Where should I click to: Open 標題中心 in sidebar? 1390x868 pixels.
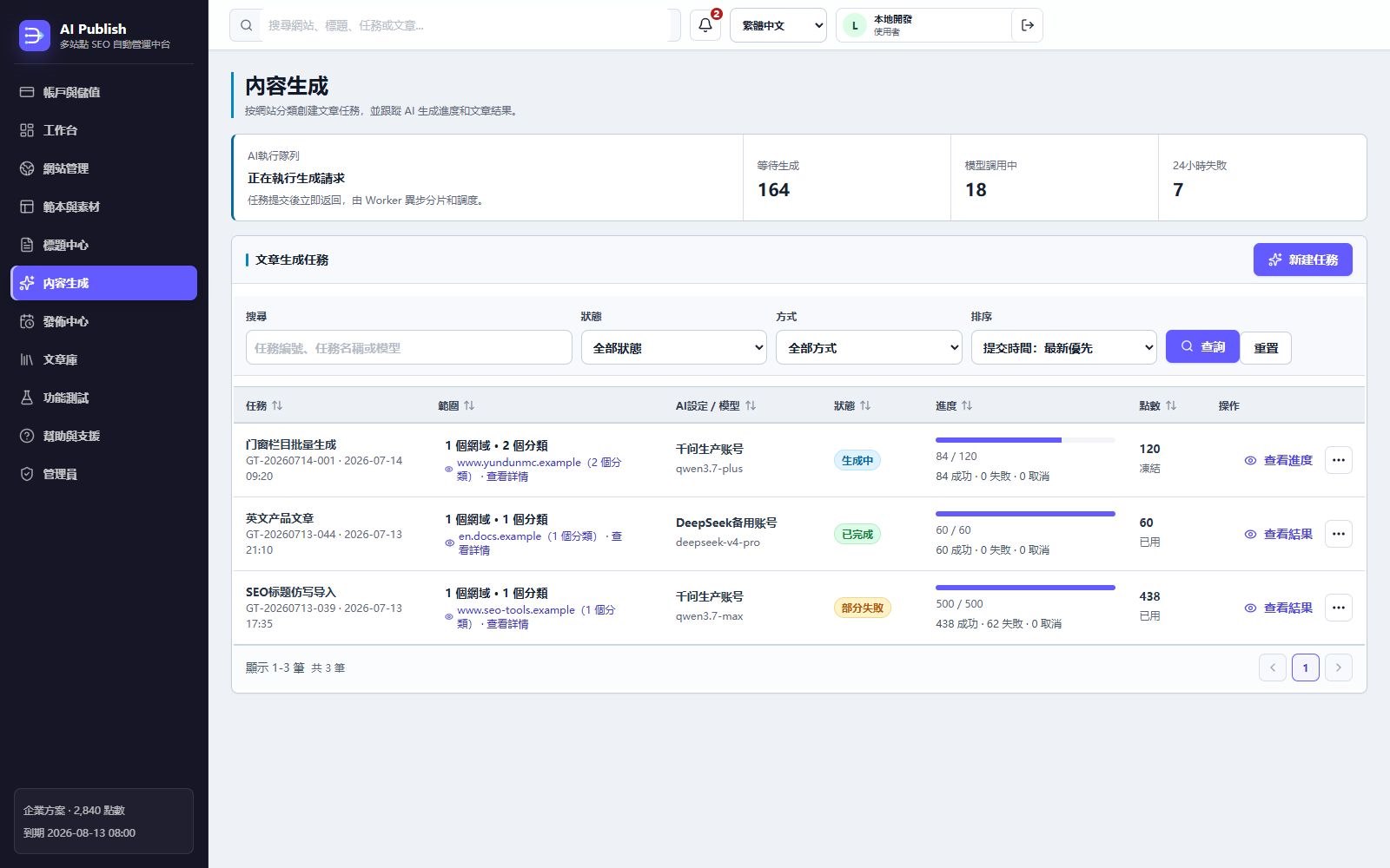coord(103,245)
